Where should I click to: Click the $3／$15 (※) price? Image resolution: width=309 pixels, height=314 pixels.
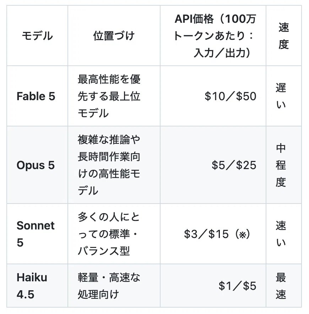click(217, 234)
